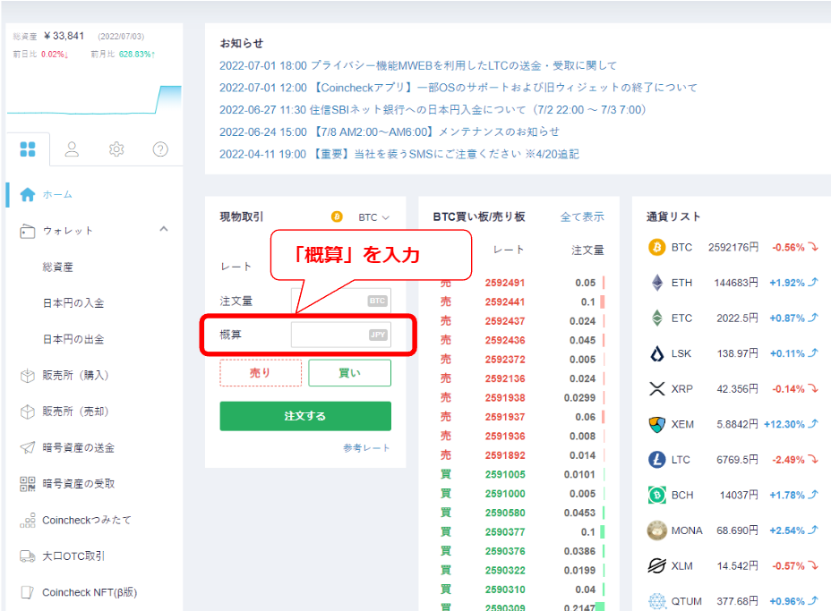The height and width of the screenshot is (611, 831).
Task: Open 日本円の出金 menu item
Action: 73,339
